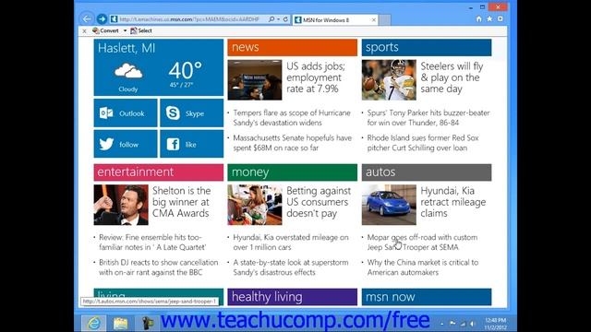Click the Facebook like tile
This screenshot has height=332, width=591.
(x=191, y=144)
